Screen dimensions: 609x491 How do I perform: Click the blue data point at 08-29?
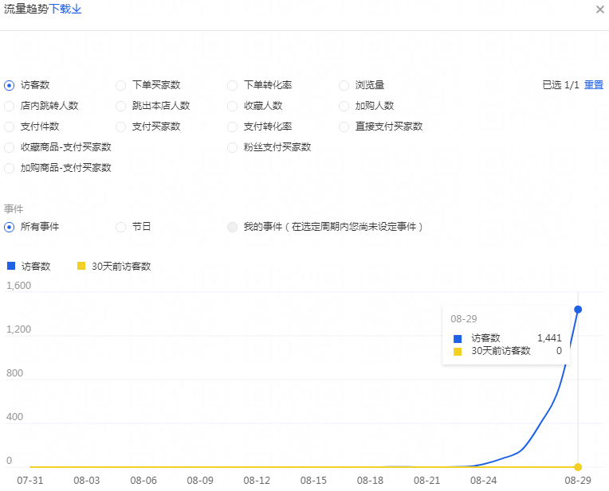(x=578, y=309)
